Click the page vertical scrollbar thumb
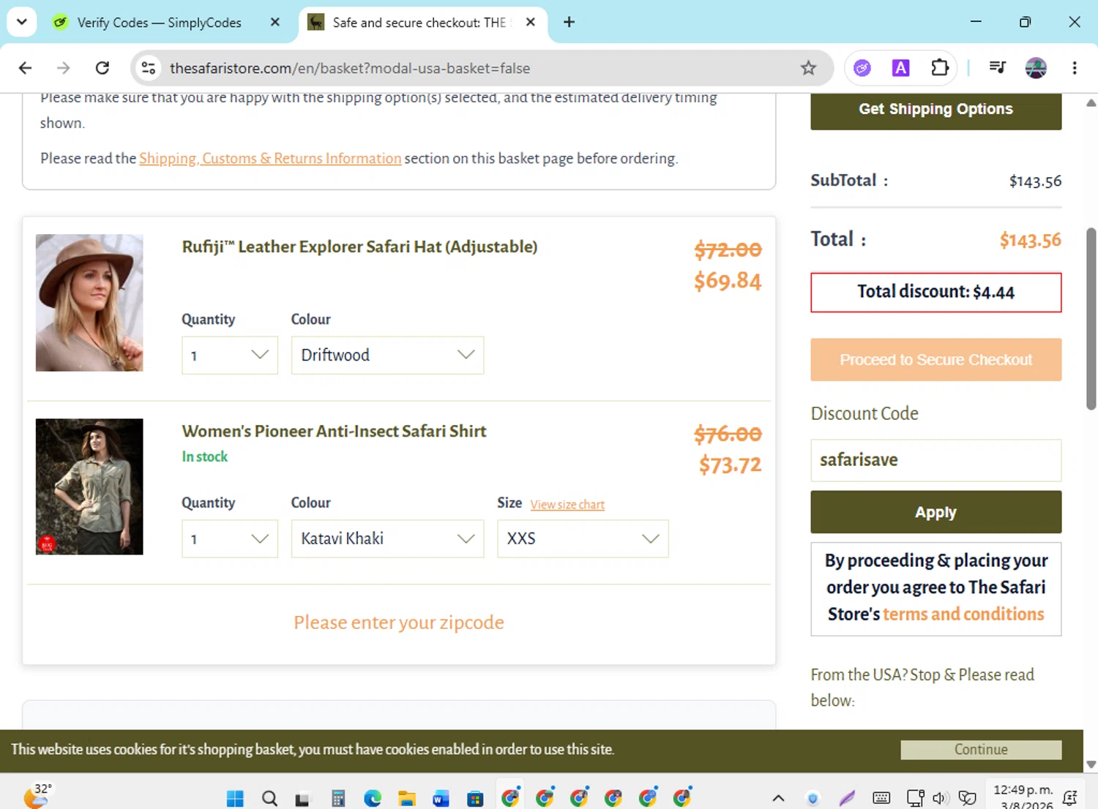Image resolution: width=1098 pixels, height=809 pixels. click(1091, 319)
